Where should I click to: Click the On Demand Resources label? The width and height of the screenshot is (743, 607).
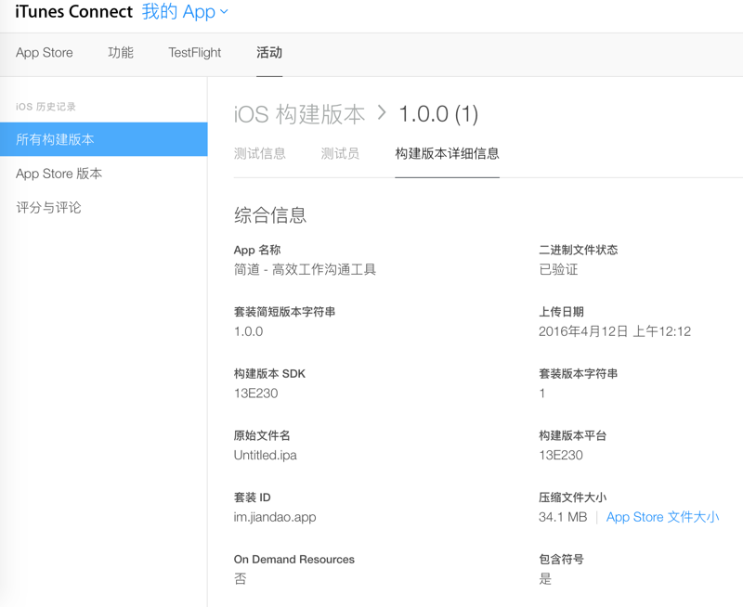pos(294,559)
